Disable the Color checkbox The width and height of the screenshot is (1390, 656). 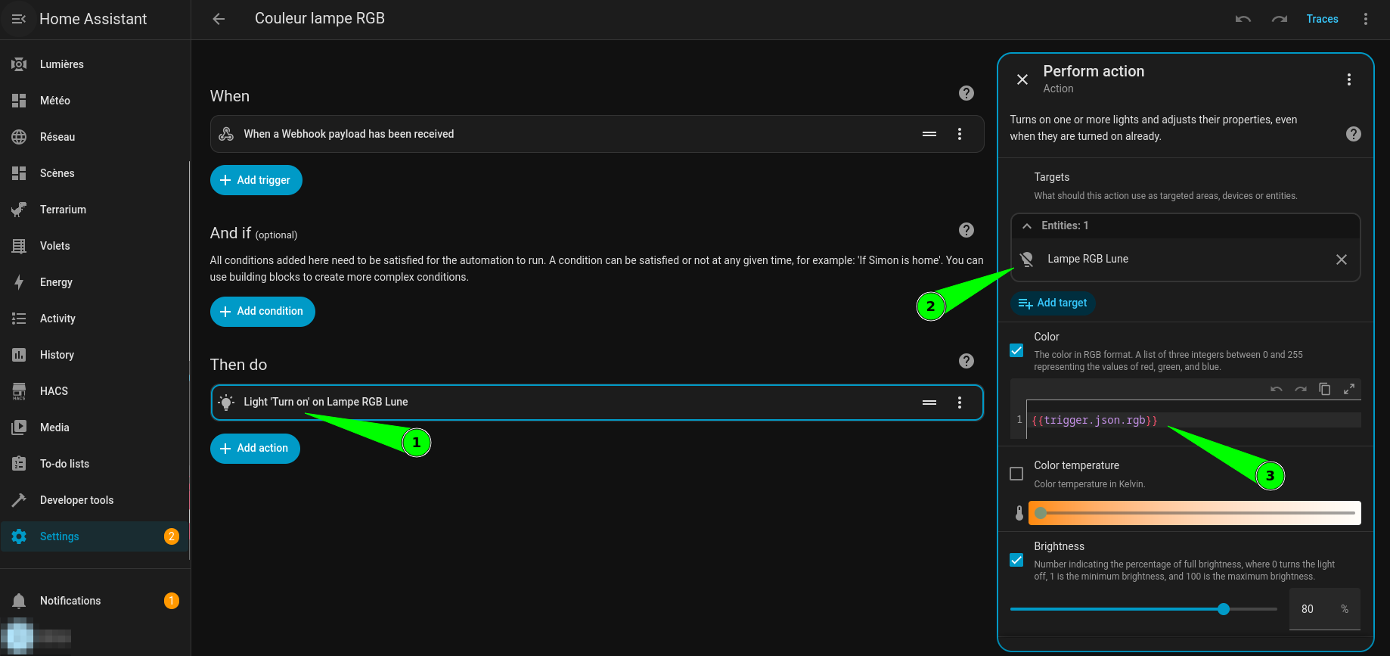pos(1016,350)
